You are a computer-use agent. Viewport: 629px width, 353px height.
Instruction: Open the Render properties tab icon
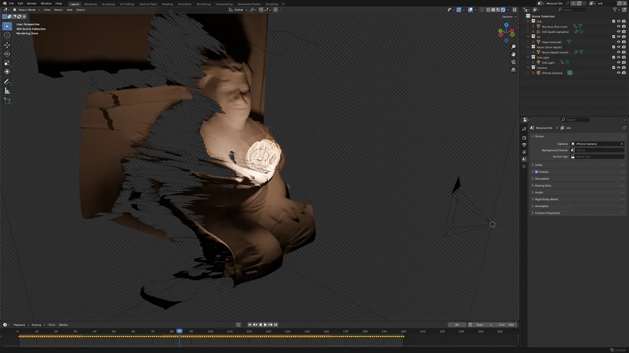click(524, 138)
